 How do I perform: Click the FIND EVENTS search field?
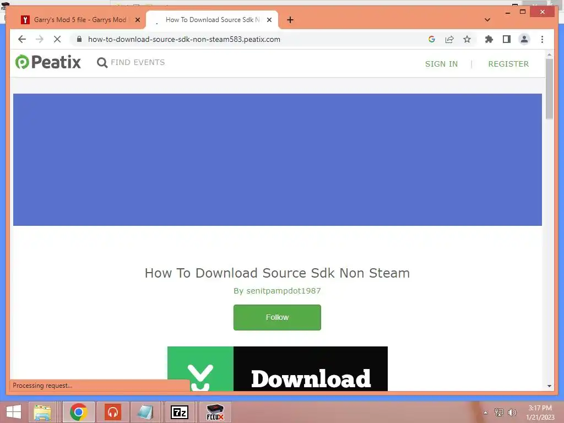138,62
